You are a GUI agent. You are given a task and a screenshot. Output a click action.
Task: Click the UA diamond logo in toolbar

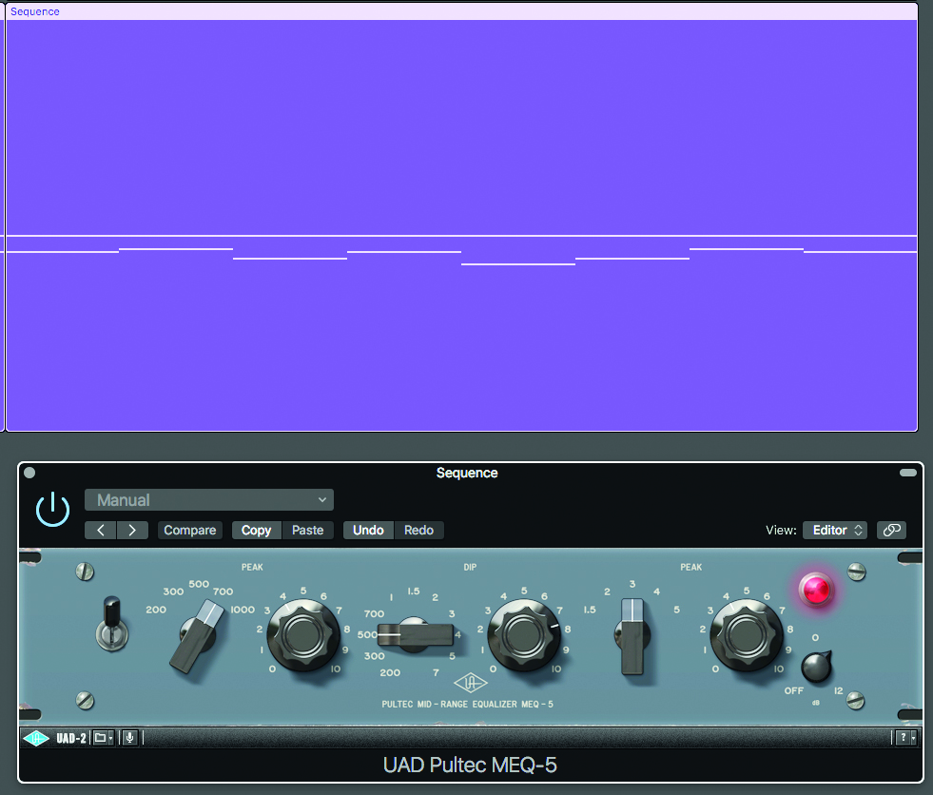(36, 739)
